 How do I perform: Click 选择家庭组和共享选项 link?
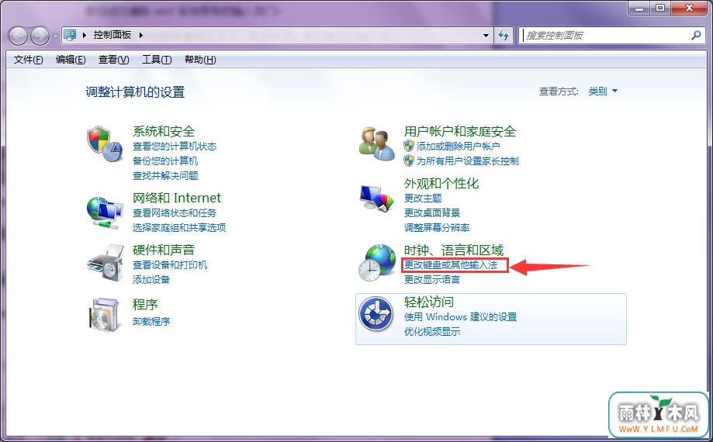[179, 227]
